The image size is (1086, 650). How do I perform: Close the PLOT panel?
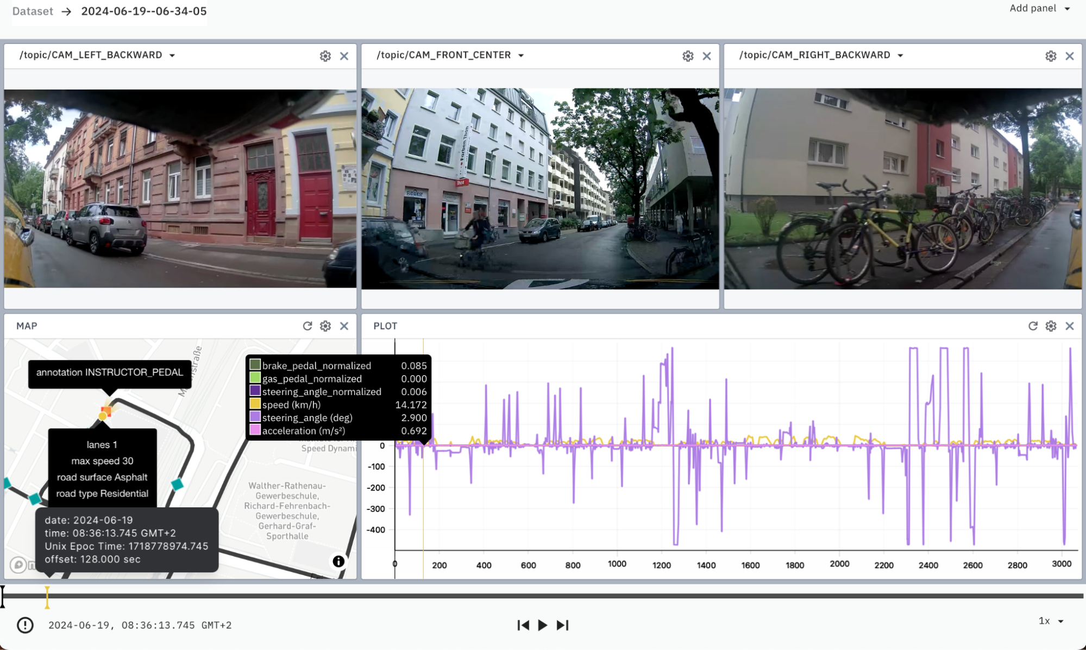point(1070,326)
